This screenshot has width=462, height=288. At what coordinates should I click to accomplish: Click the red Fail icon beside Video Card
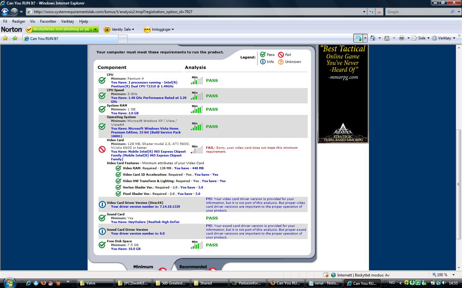(102, 149)
